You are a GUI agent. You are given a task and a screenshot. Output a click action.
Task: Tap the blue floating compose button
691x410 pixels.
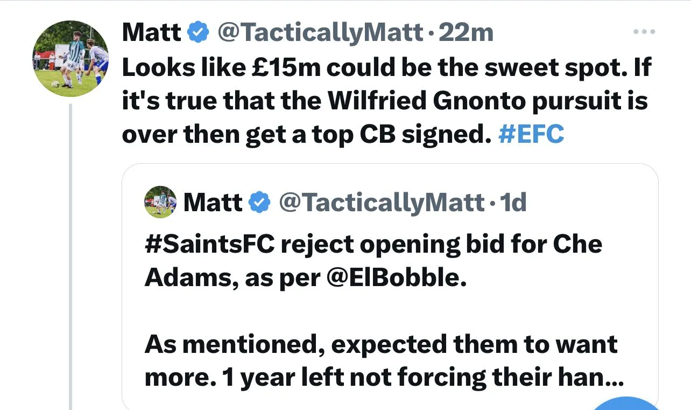coord(627,404)
